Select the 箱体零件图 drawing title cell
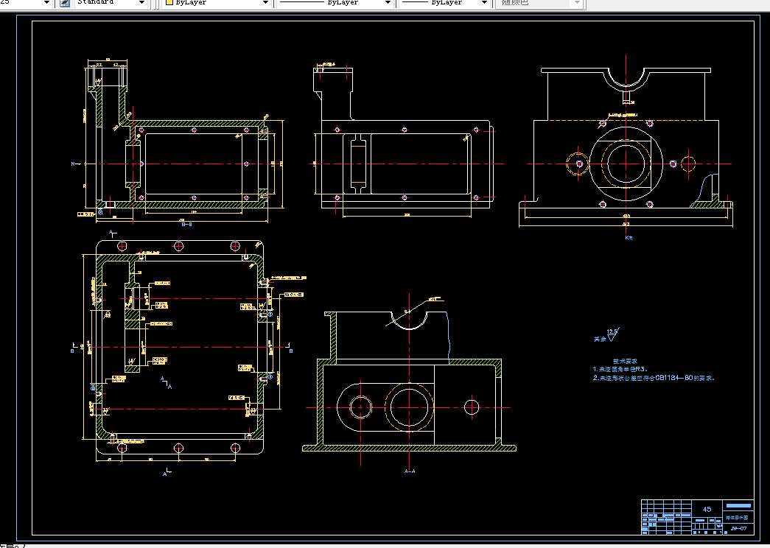This screenshot has height=548, width=770. pyautogui.click(x=738, y=518)
